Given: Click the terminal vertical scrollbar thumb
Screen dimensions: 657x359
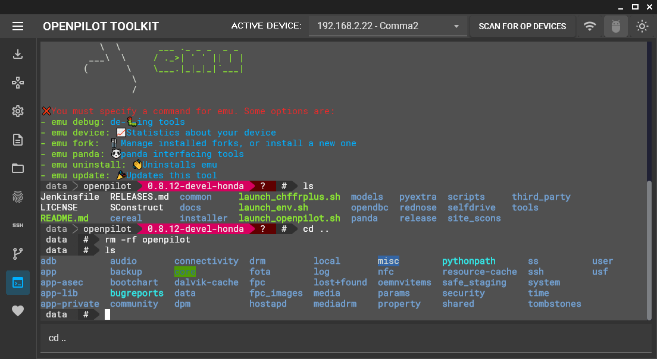Looking at the screenshot, I should point(649,250).
